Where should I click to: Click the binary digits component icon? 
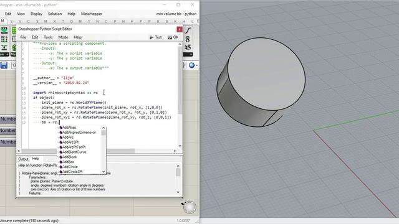point(4,39)
